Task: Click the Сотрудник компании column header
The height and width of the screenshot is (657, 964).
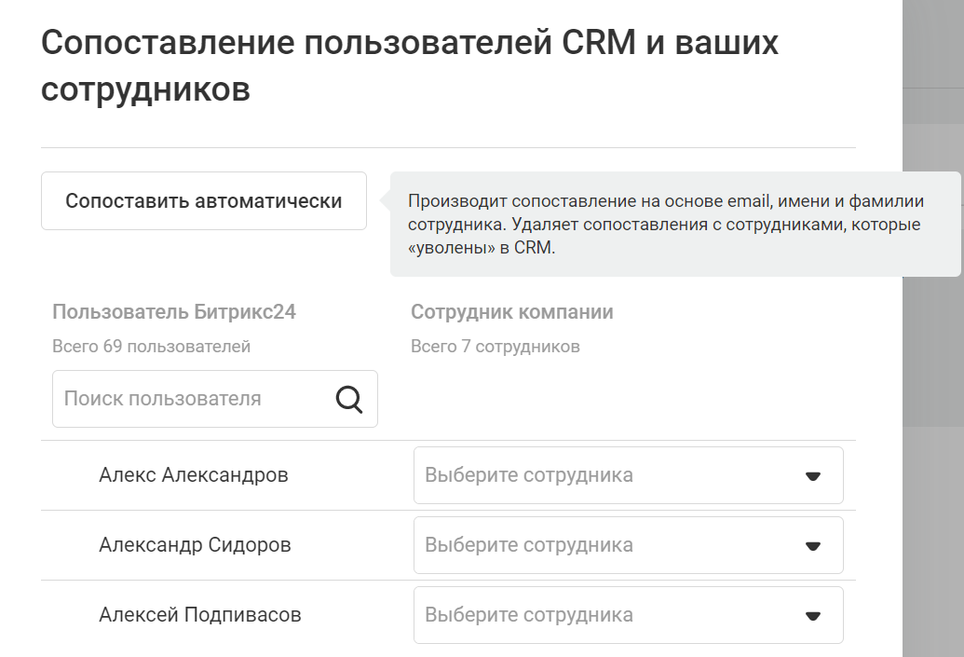Action: pyautogui.click(x=512, y=312)
